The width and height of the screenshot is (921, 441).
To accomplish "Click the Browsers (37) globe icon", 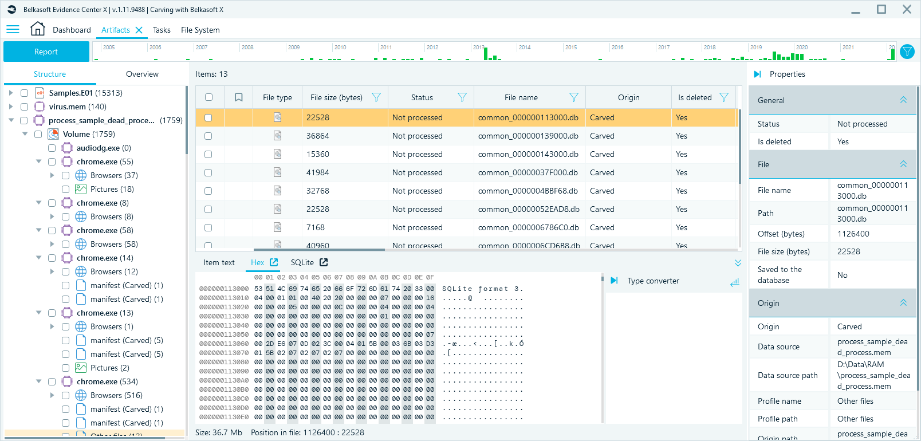I will [x=81, y=175].
